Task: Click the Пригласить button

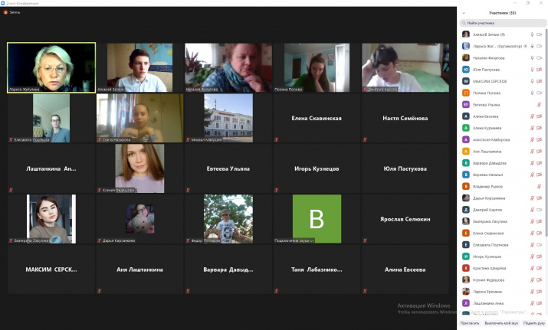Action: pos(470,323)
